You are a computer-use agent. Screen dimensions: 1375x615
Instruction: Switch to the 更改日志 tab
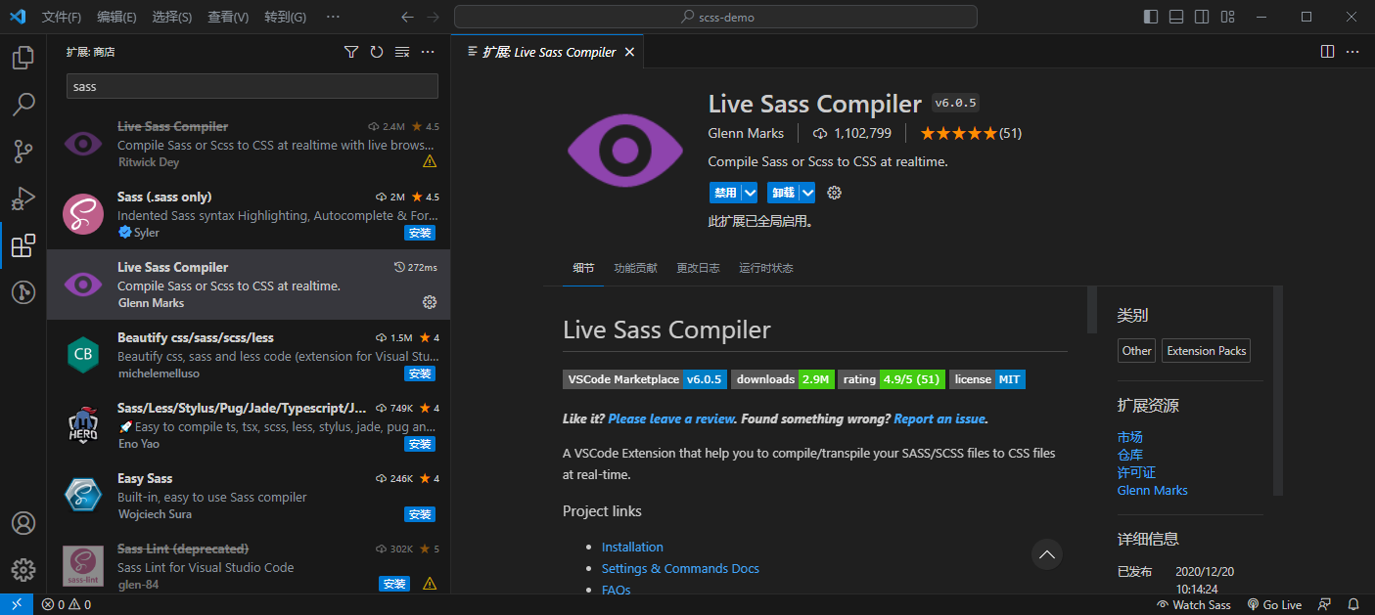click(x=698, y=268)
